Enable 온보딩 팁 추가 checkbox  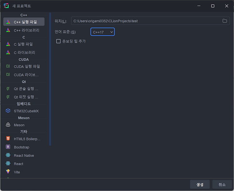[58, 41]
